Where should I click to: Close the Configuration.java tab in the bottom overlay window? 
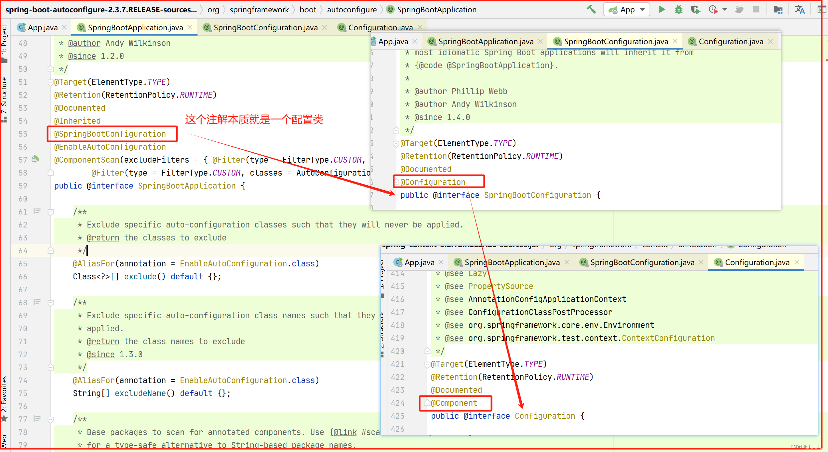797,262
